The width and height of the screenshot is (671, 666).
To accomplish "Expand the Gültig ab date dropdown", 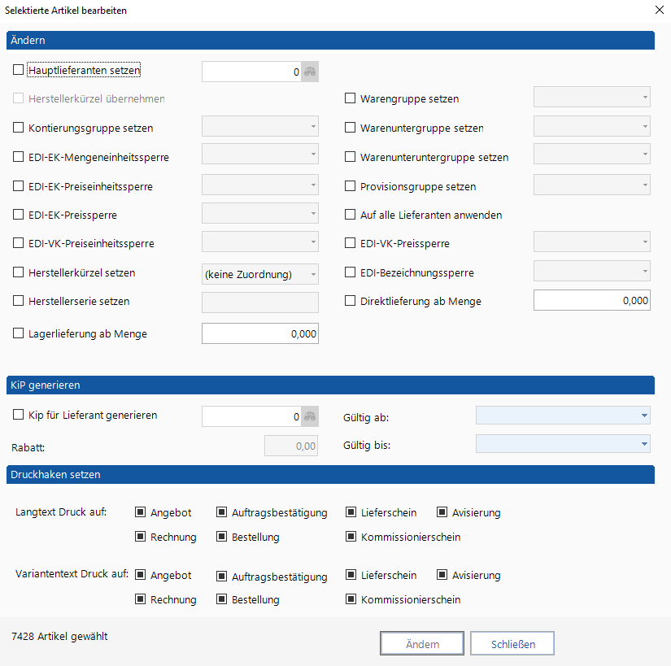I will 645,416.
